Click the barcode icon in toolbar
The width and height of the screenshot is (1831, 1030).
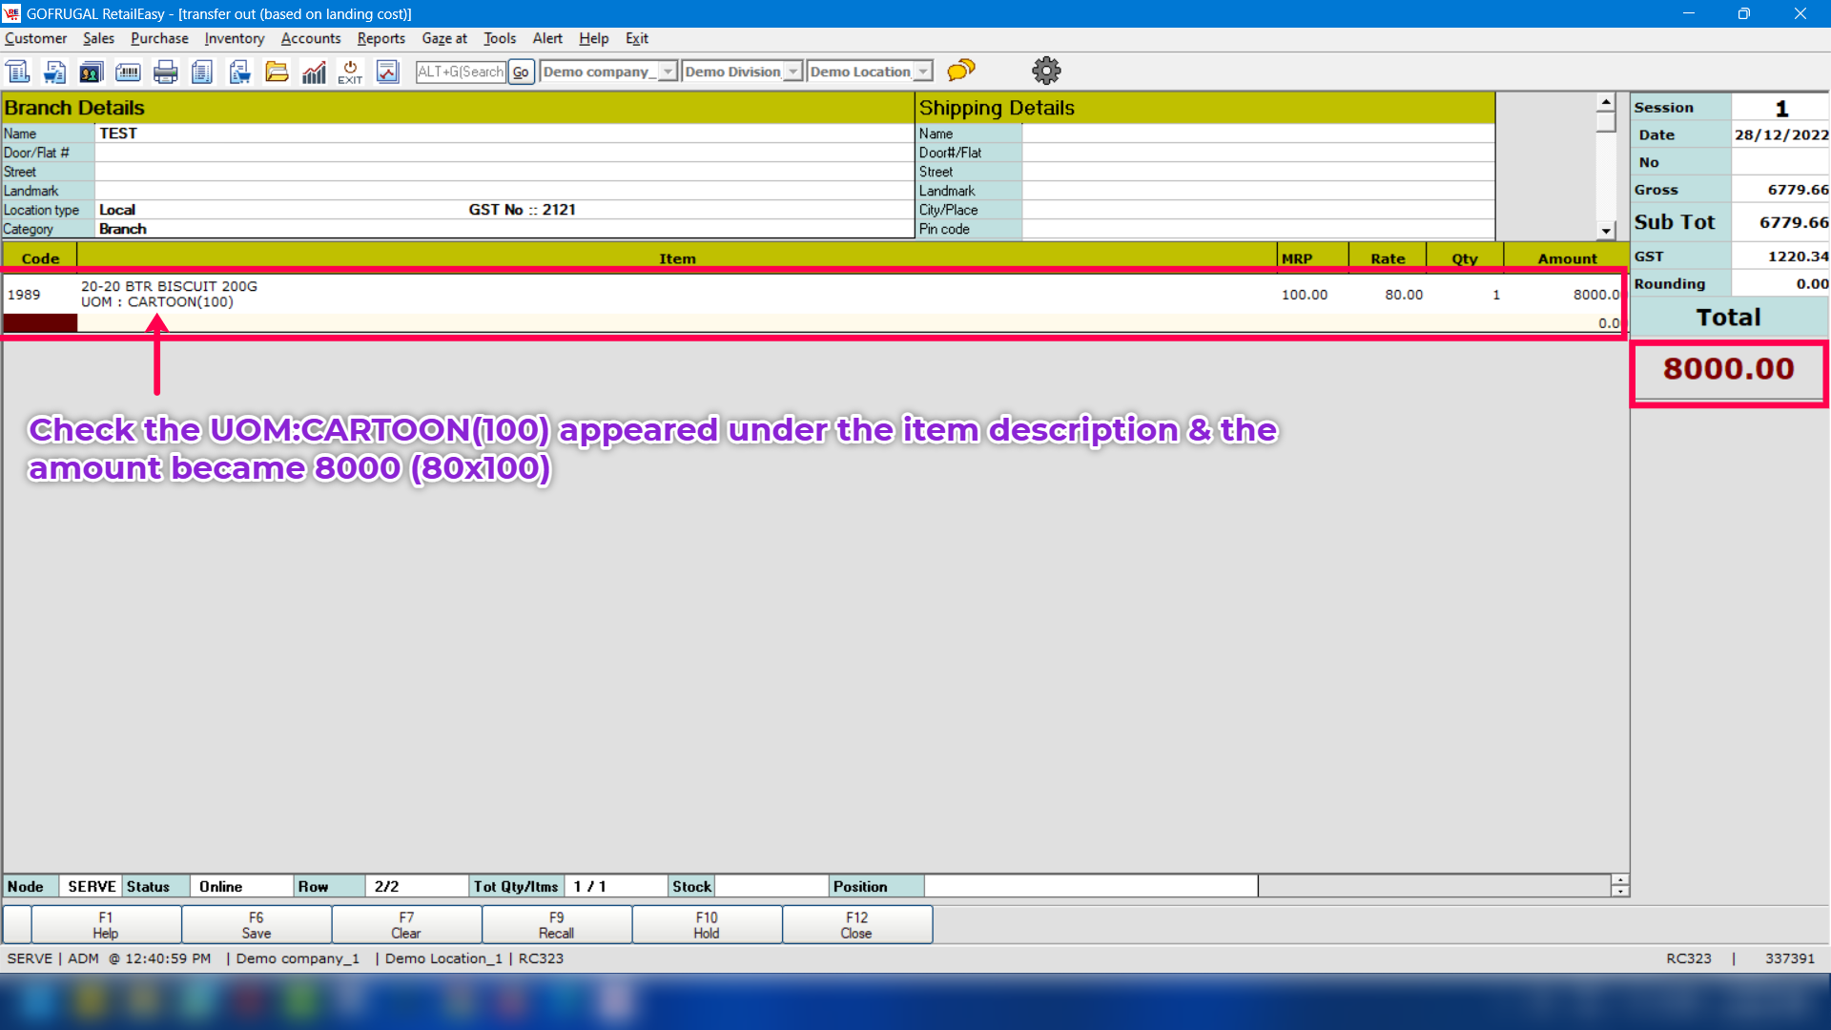click(x=128, y=72)
